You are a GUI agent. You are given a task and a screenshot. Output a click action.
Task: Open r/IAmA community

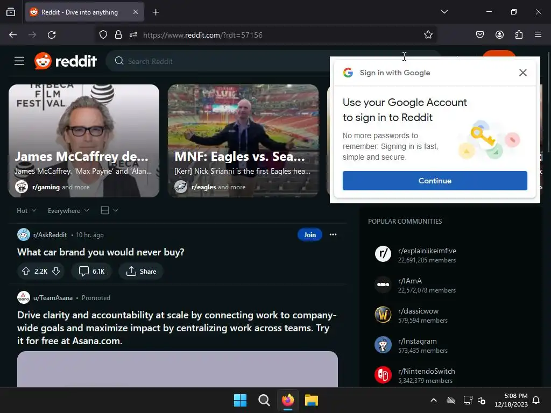click(409, 281)
